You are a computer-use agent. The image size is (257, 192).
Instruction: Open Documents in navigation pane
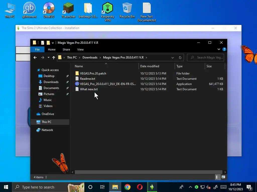(51, 88)
